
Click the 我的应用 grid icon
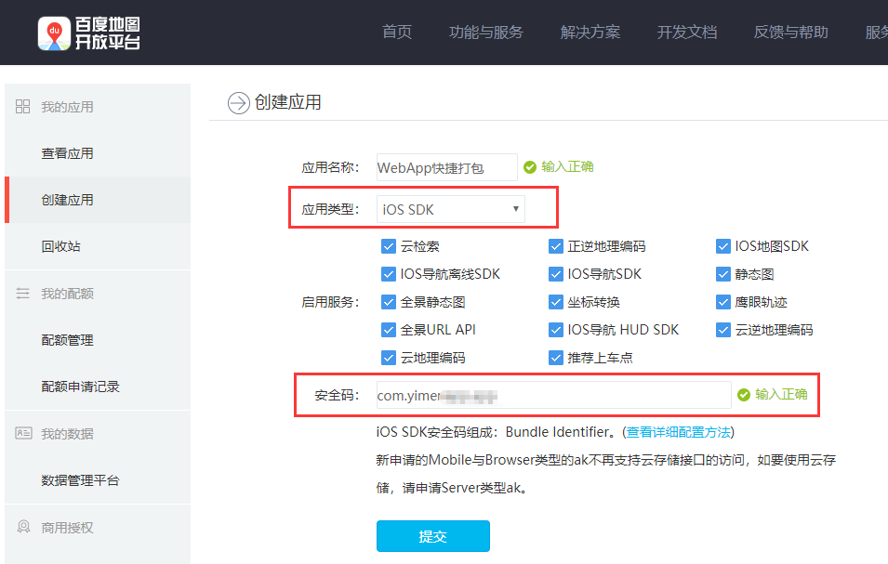tap(23, 107)
